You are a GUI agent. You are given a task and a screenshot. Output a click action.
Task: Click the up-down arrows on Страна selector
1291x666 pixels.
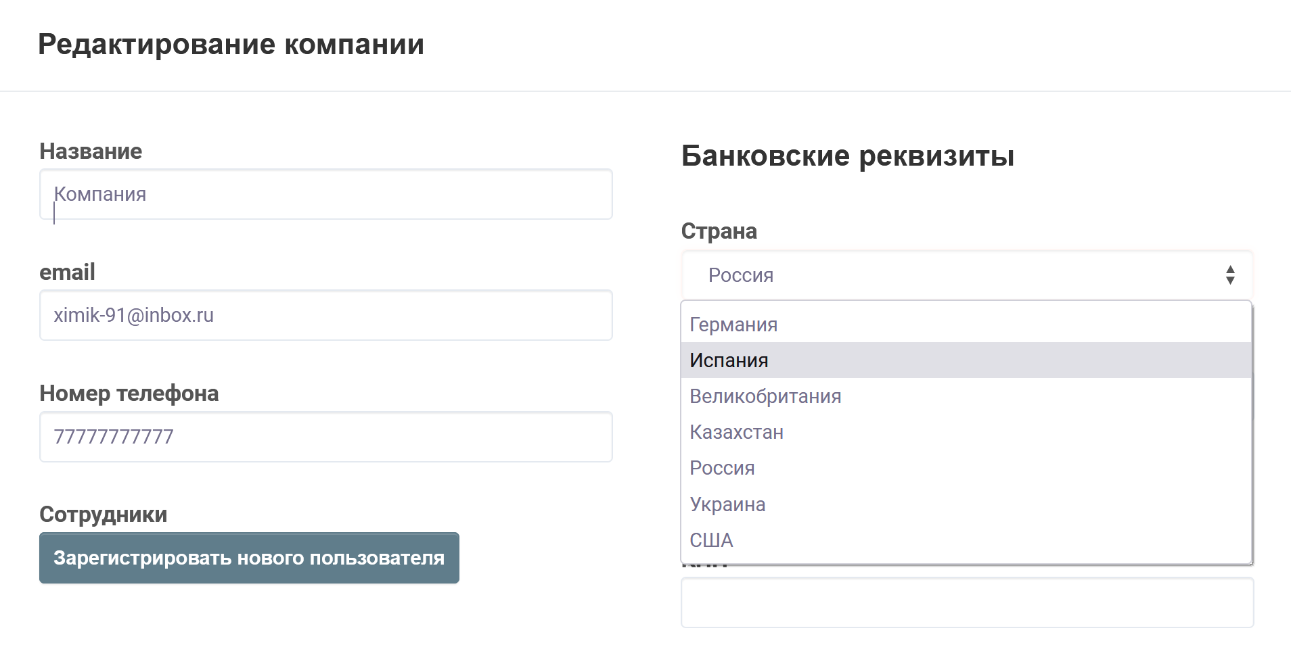click(1229, 275)
